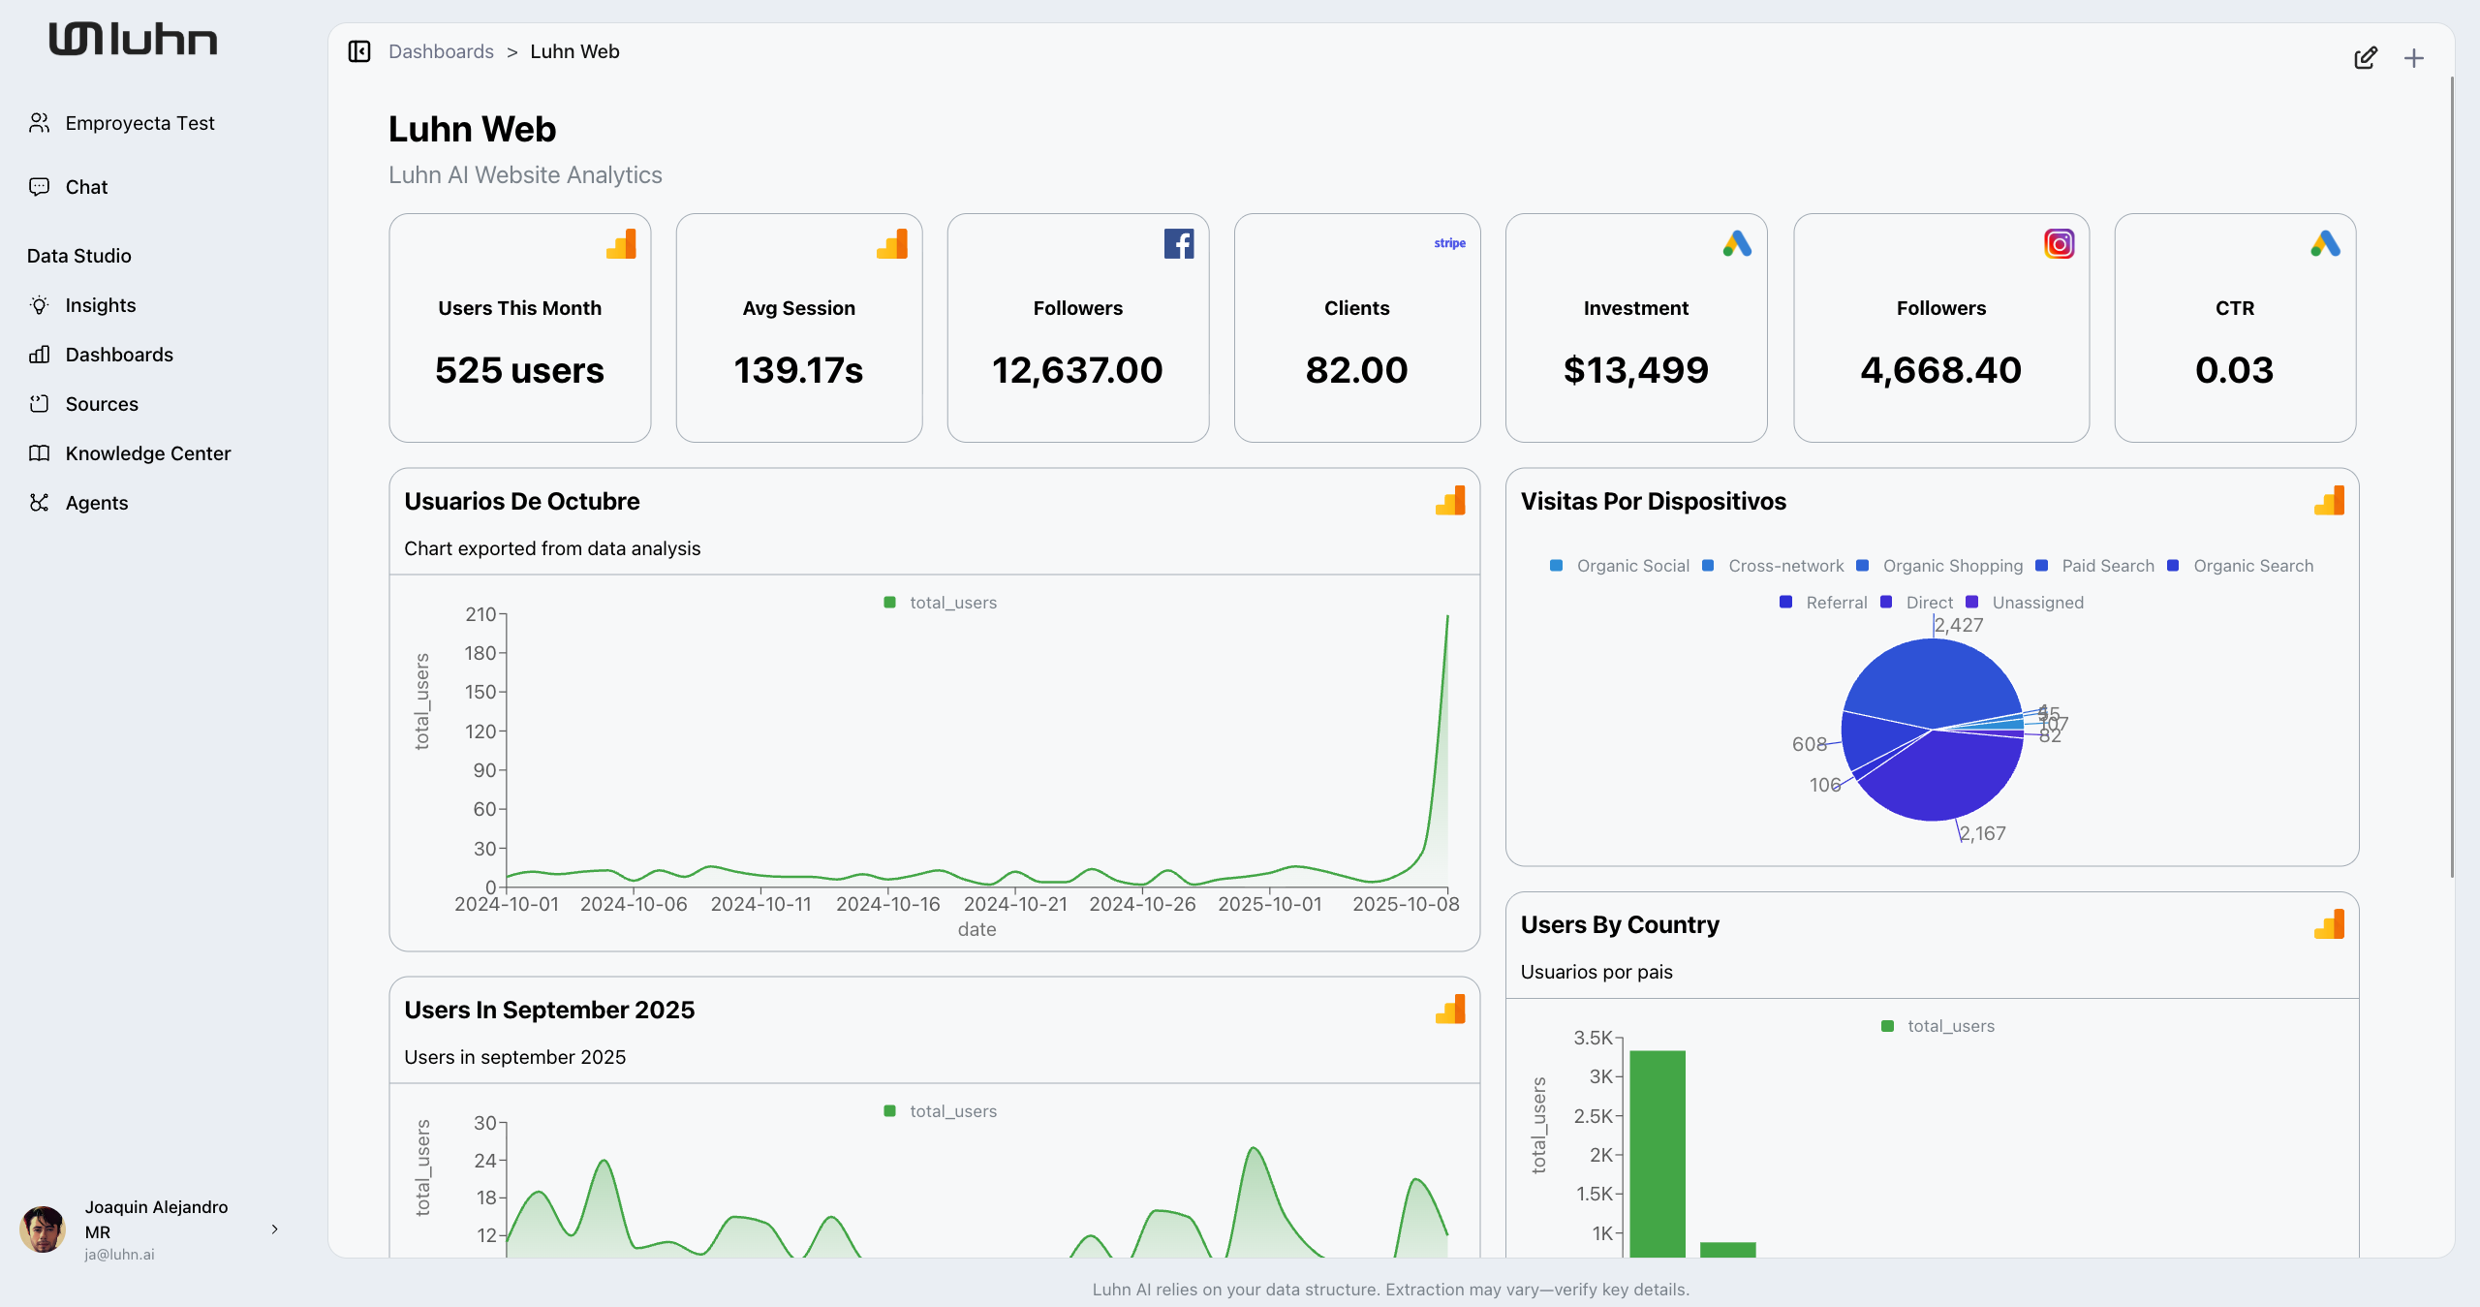This screenshot has width=2480, height=1307.
Task: Click the Facebook icon on Followers card
Action: 1178,243
